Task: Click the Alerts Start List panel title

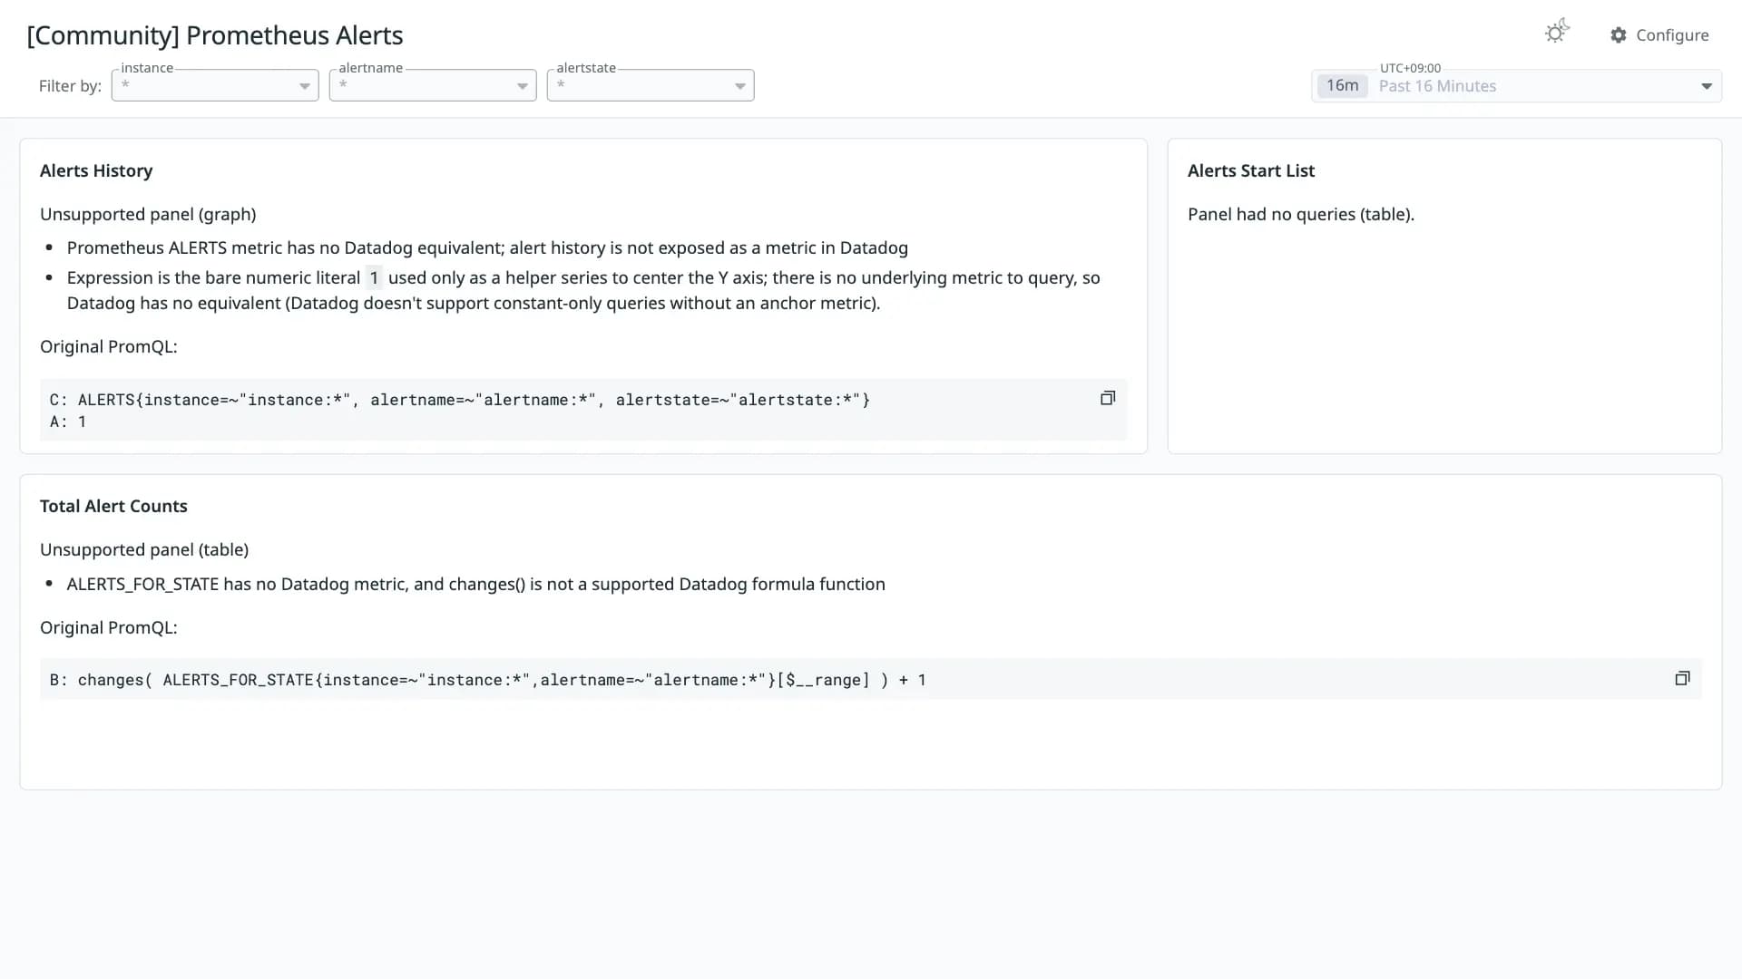Action: [1251, 170]
